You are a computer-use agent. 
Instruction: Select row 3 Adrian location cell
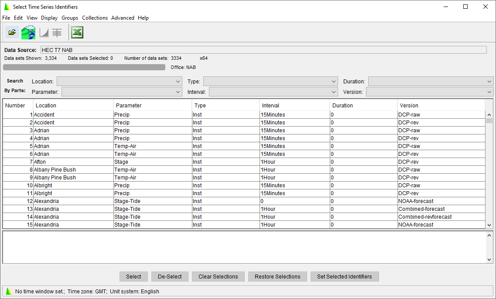point(73,131)
